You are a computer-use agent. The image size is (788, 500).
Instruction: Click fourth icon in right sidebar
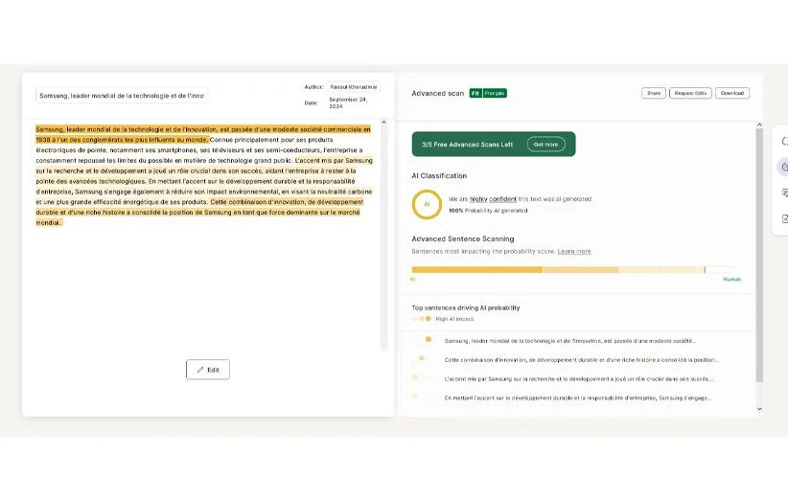[x=783, y=218]
